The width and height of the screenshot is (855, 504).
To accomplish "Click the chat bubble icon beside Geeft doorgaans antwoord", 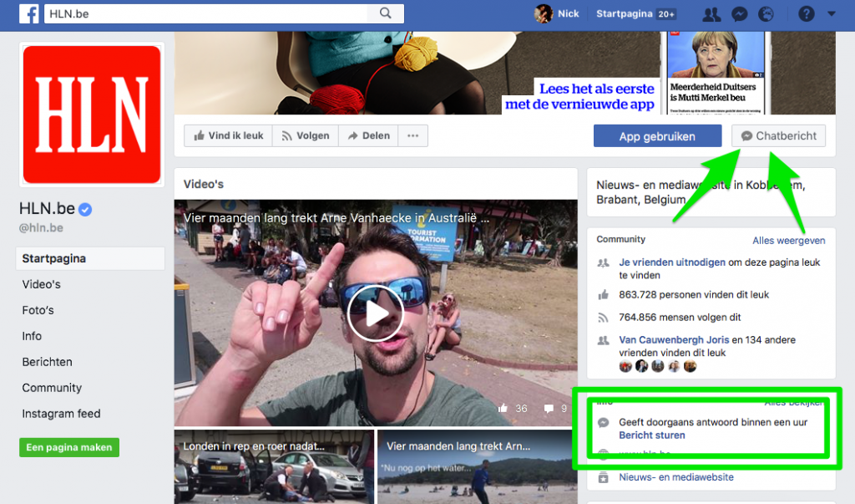I will click(x=603, y=423).
